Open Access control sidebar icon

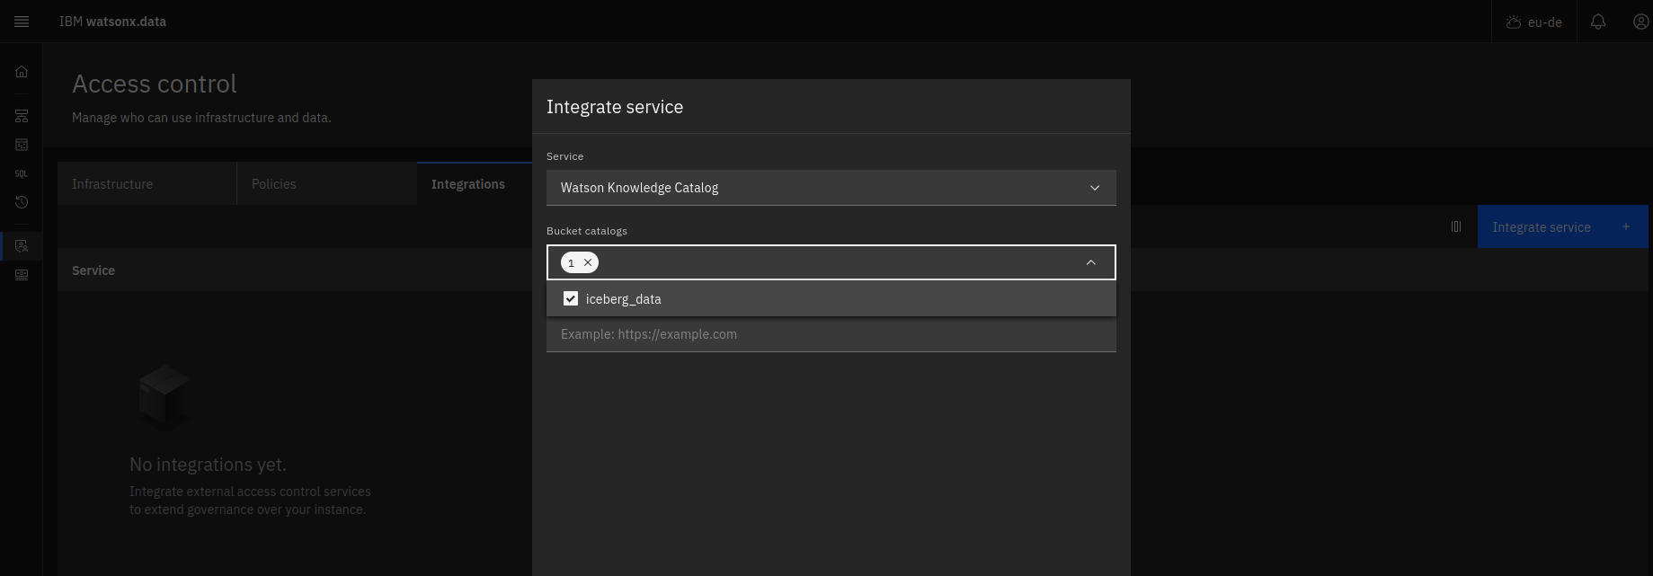(22, 246)
